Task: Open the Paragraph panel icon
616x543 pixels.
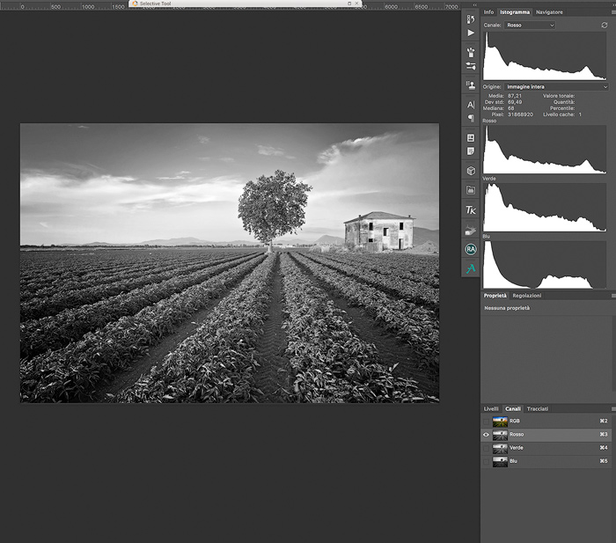Action: 471,118
